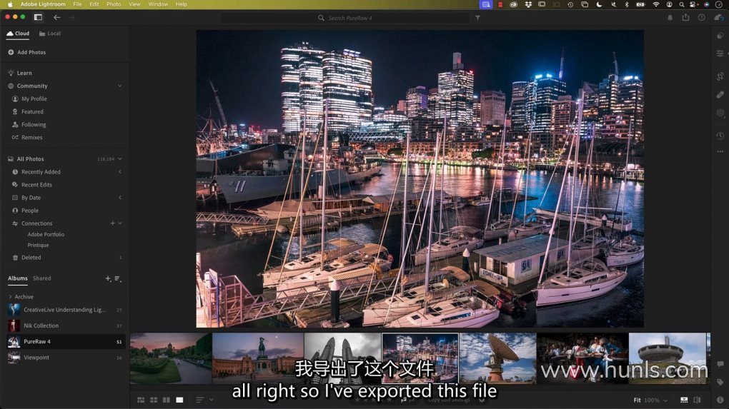Click the Share export icon
The width and height of the screenshot is (729, 409).
(x=686, y=18)
